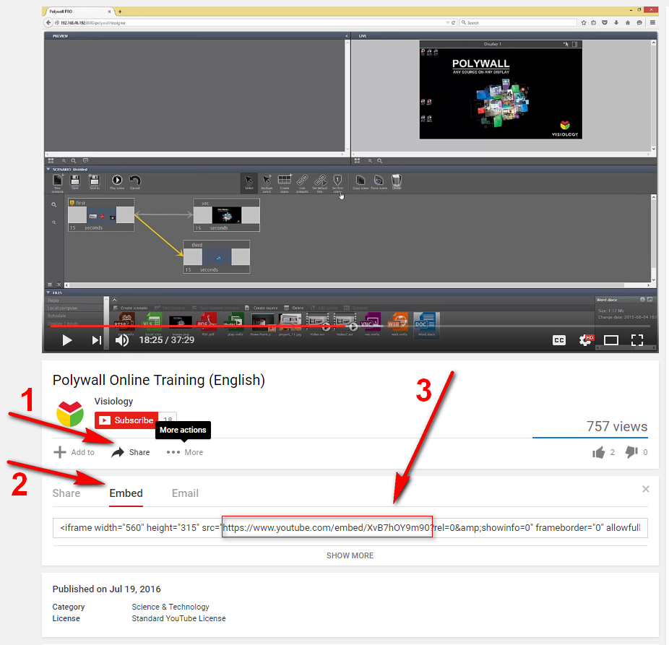Select the Excel.xlsx file icon

click(x=152, y=323)
